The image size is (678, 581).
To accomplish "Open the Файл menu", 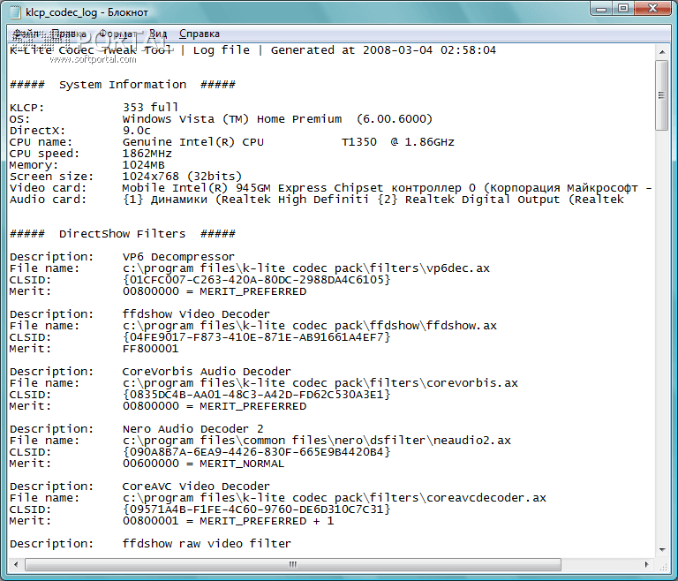I will 26,34.
